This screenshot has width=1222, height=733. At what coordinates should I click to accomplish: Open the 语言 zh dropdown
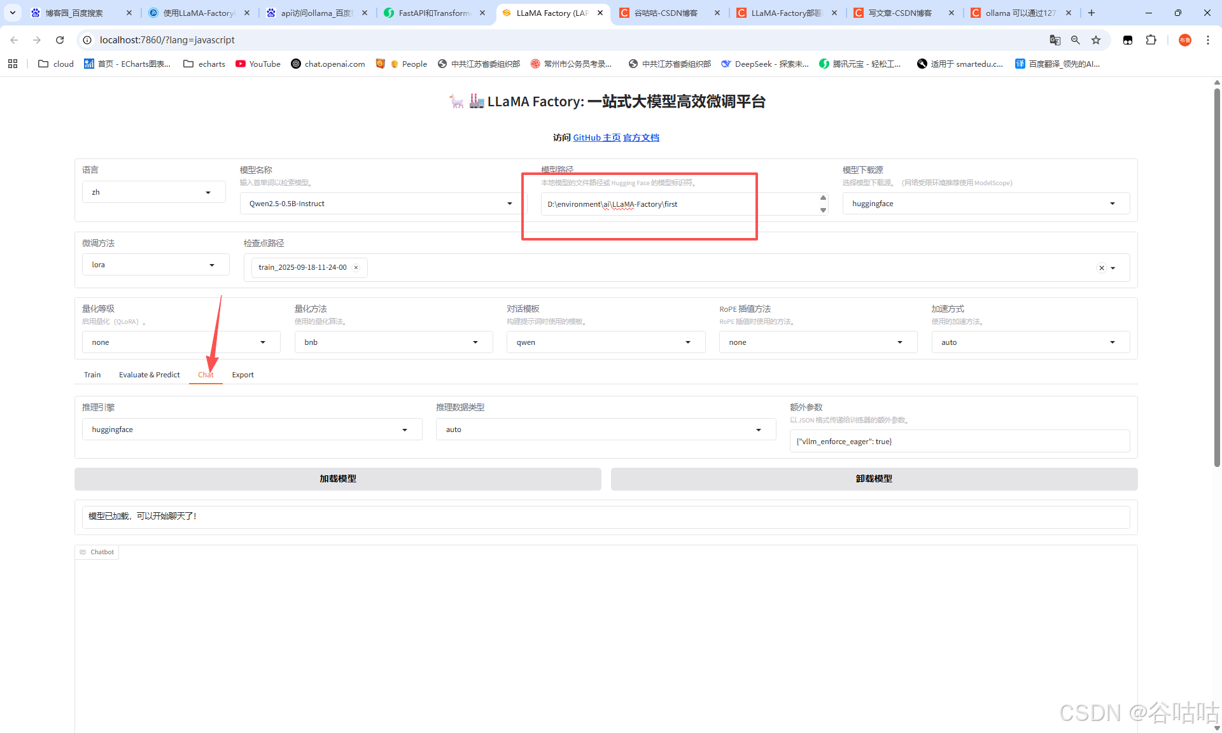click(153, 192)
